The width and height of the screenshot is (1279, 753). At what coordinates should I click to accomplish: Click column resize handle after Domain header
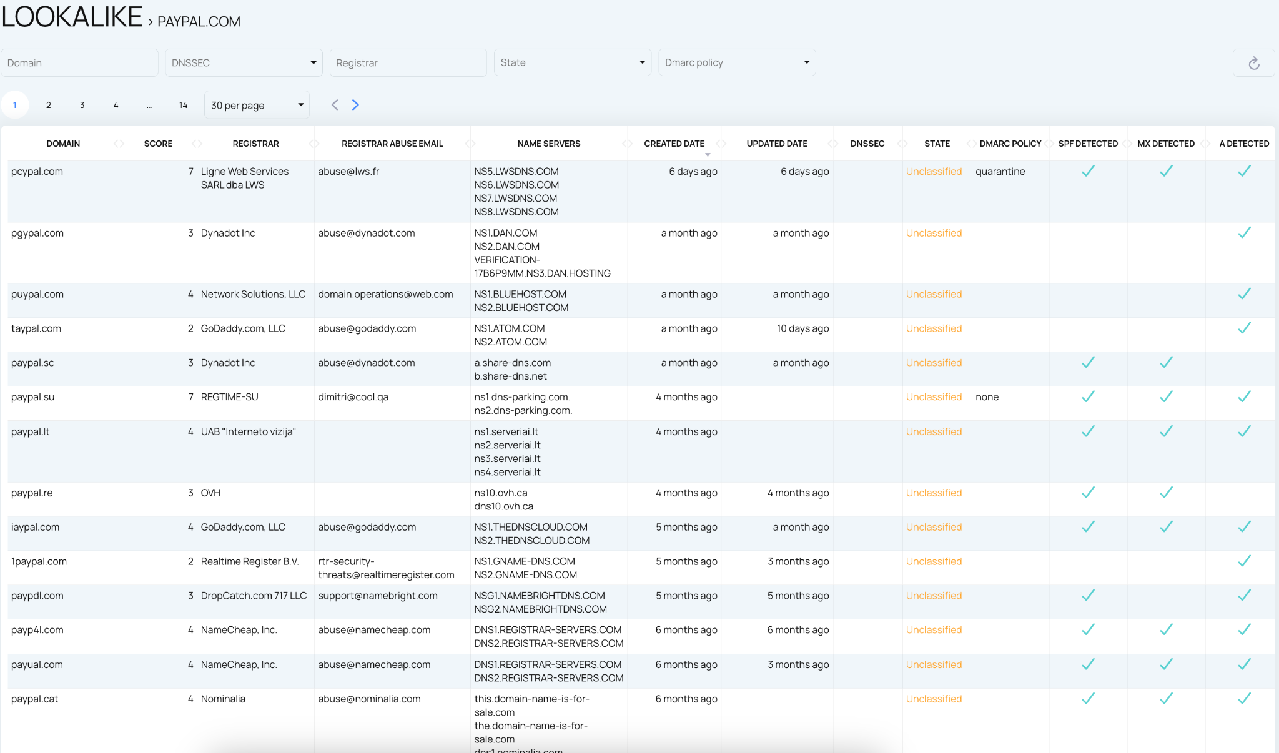pyautogui.click(x=119, y=144)
